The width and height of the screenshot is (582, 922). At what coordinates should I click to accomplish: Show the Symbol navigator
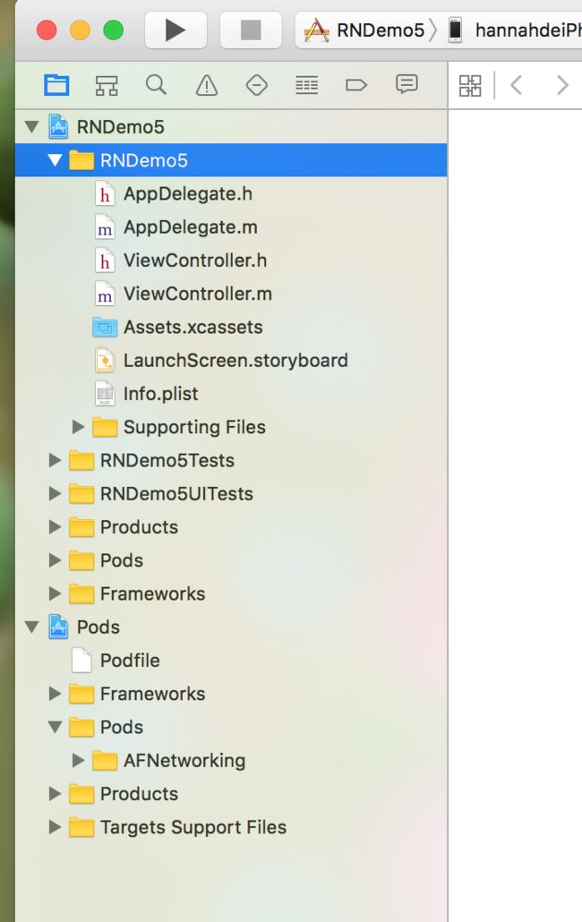pyautogui.click(x=107, y=85)
